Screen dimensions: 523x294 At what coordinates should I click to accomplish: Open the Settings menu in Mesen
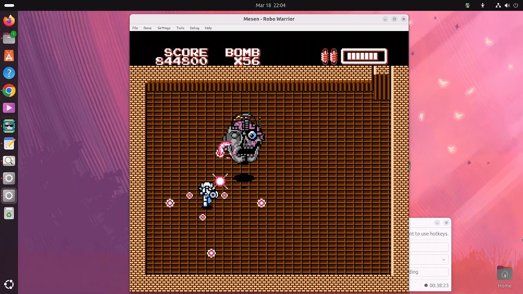tap(164, 28)
